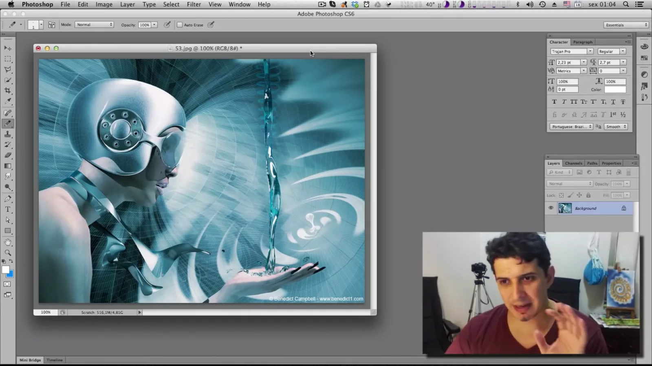
Task: Swap foreground and background colors
Action: [11, 261]
